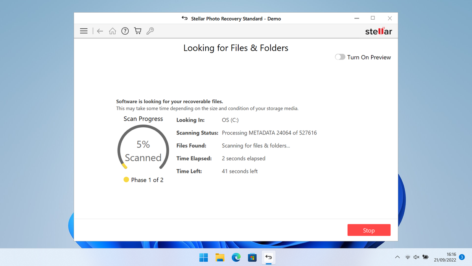Stop the ongoing scan
472x266 pixels.
click(369, 230)
